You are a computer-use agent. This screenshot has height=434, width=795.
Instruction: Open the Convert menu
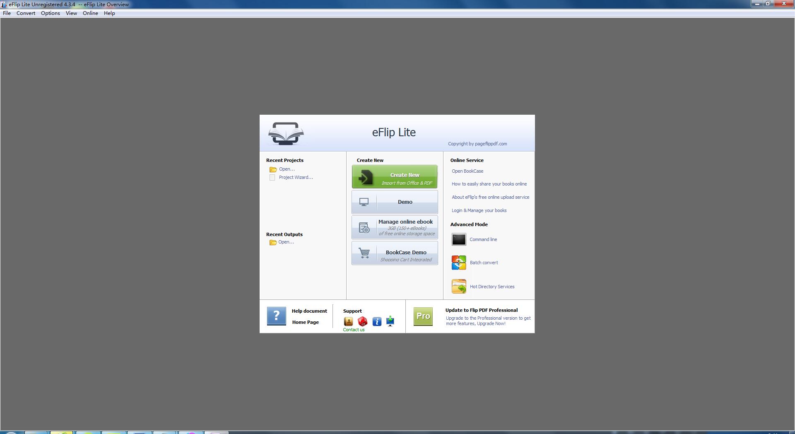coord(26,13)
